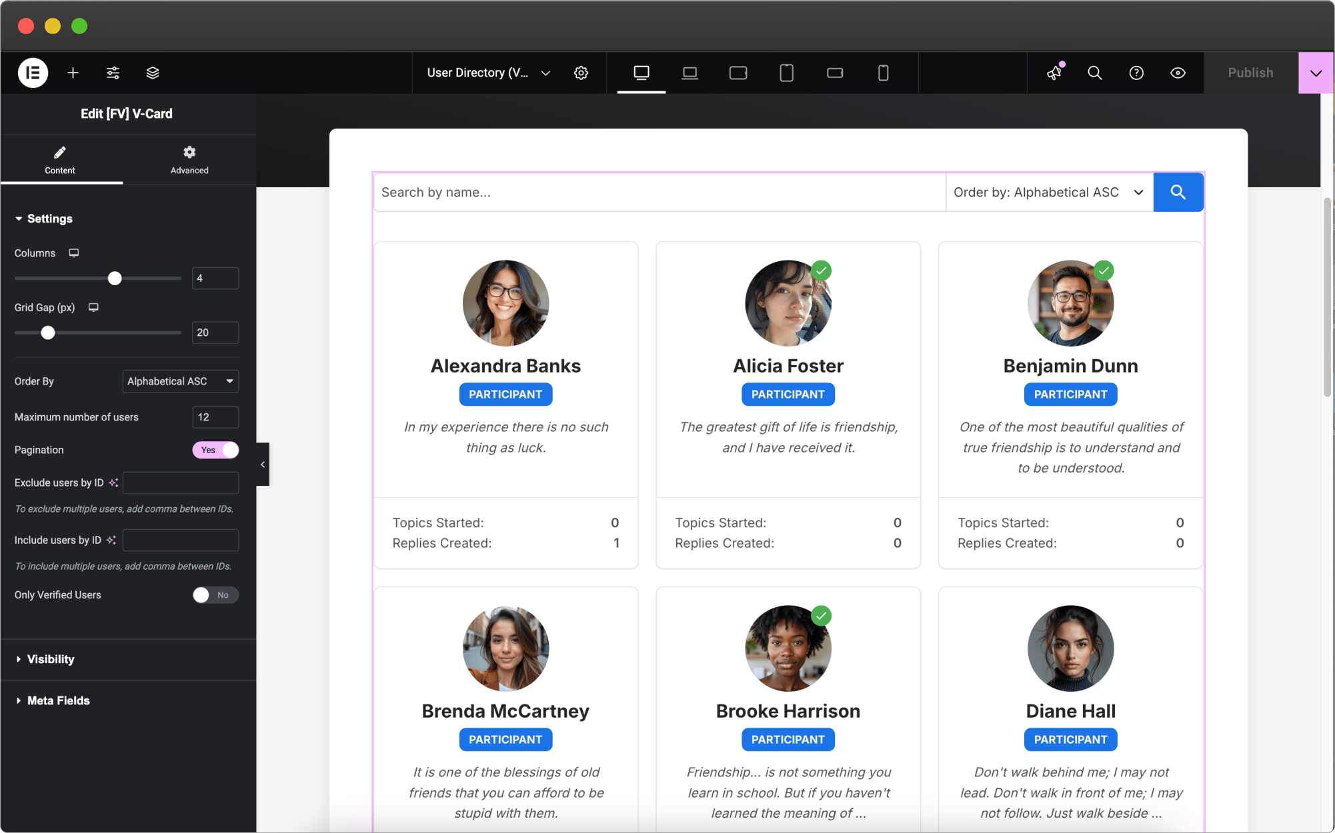Screen dimensions: 1335x833
Task: Click Diane Hall's PARTICIPANT badge
Action: point(1071,740)
